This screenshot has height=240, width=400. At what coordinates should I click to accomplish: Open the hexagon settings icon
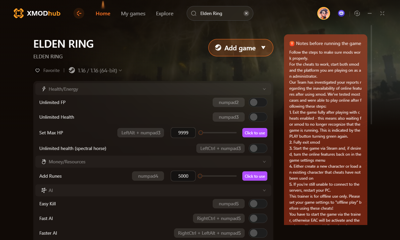point(357,13)
